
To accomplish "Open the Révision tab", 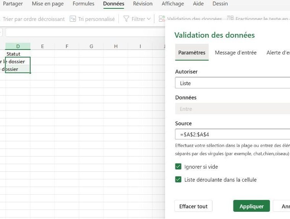I will point(143,4).
